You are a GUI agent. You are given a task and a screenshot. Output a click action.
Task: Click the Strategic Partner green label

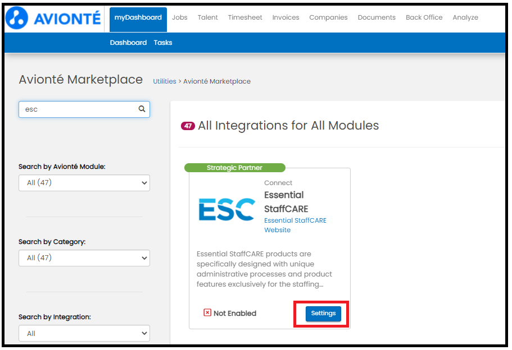235,168
